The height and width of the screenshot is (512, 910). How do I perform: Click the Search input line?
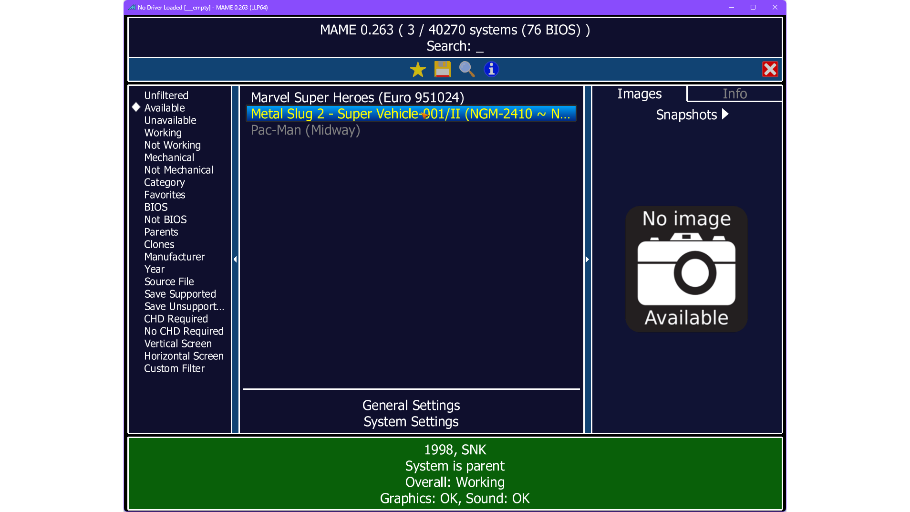pyautogui.click(x=455, y=46)
